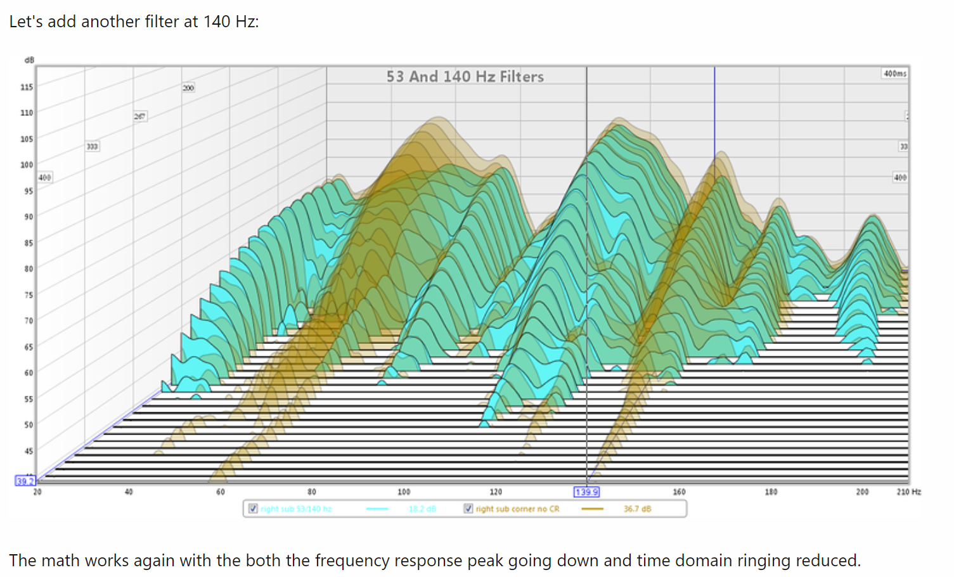Click the 120 Hz frequency tick label
Image resolution: width=954 pixels, height=577 pixels.
[x=496, y=491]
